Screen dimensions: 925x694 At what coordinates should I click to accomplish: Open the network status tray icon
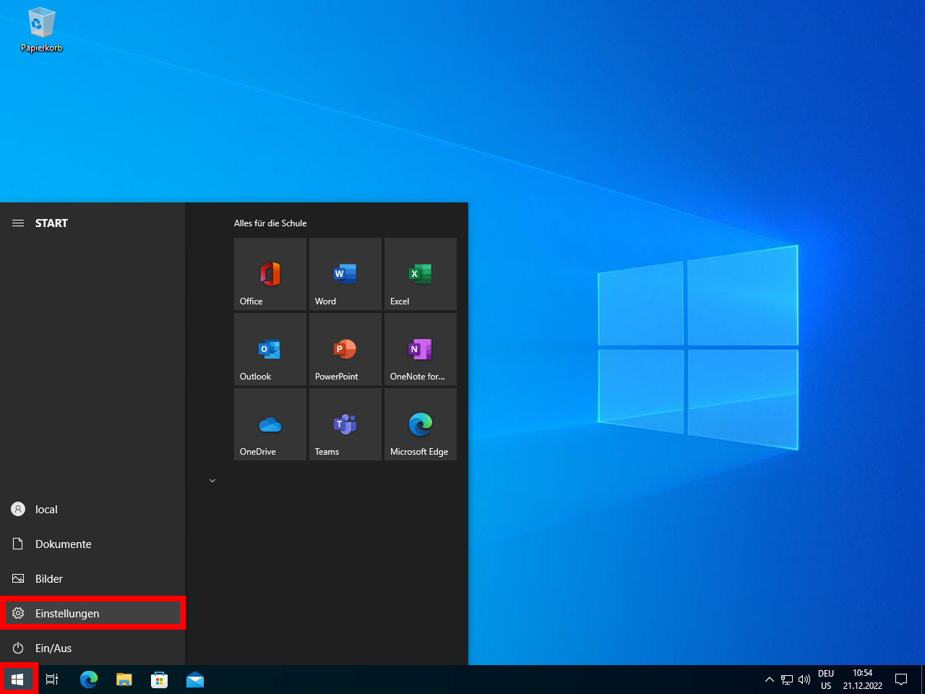click(x=787, y=680)
